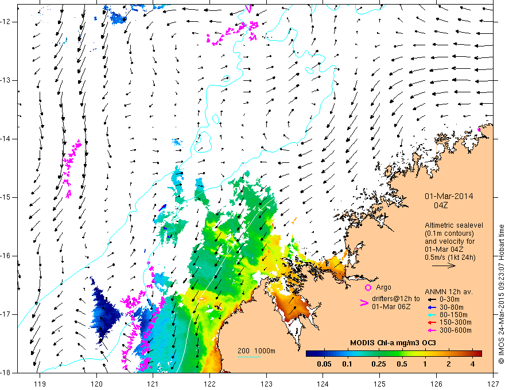Click the '4' colour bar tick label

[472, 364]
